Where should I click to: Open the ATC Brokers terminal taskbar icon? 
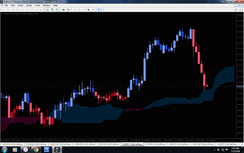point(57,149)
